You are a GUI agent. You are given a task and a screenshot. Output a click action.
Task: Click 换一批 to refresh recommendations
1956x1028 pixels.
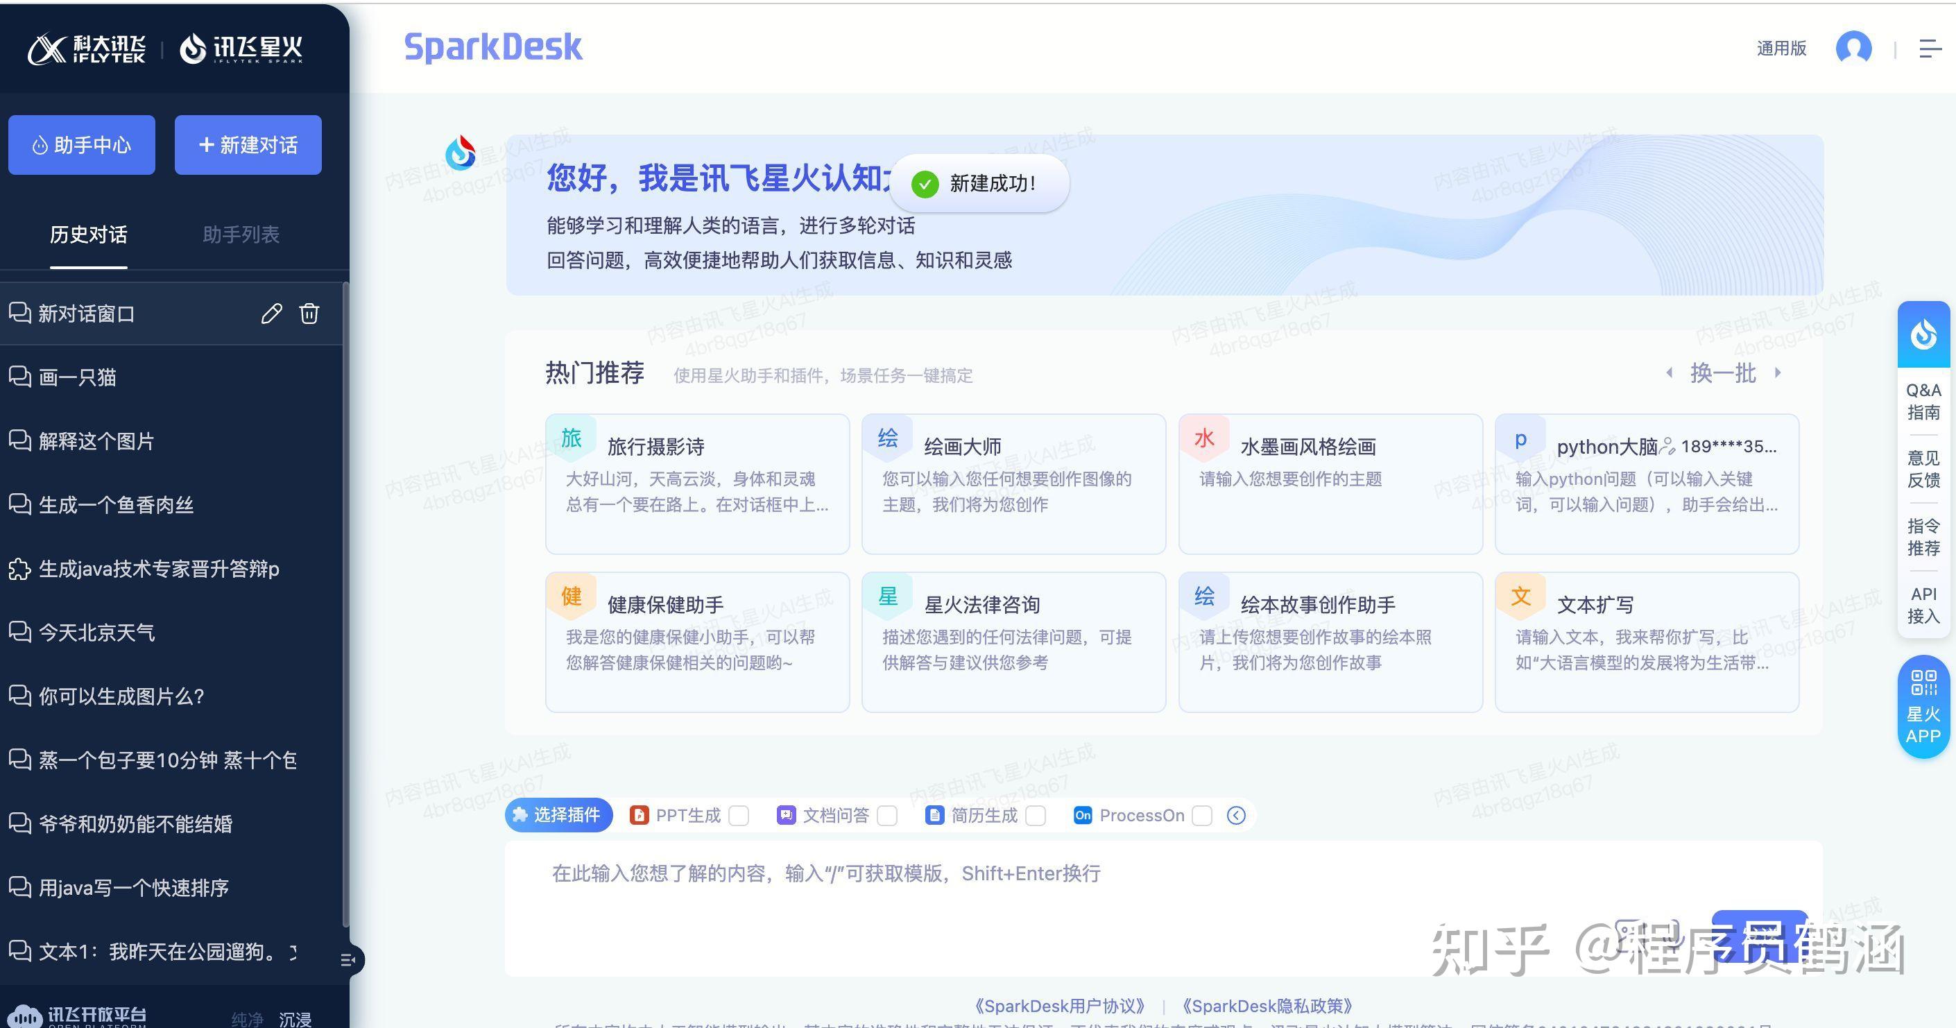(1724, 372)
